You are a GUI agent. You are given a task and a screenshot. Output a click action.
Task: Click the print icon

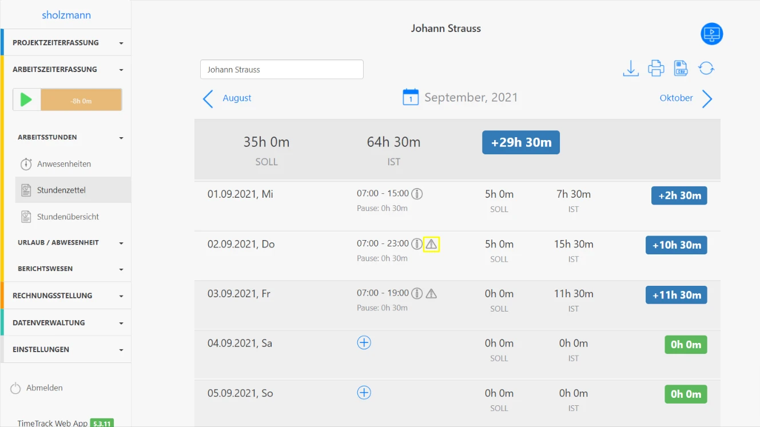point(656,69)
